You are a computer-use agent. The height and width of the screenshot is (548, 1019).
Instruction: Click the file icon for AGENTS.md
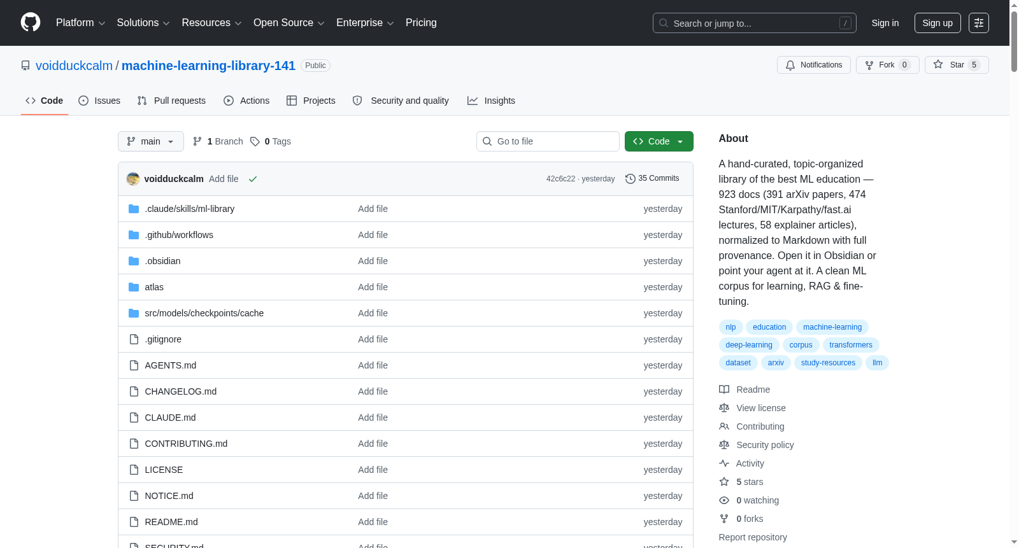click(134, 365)
